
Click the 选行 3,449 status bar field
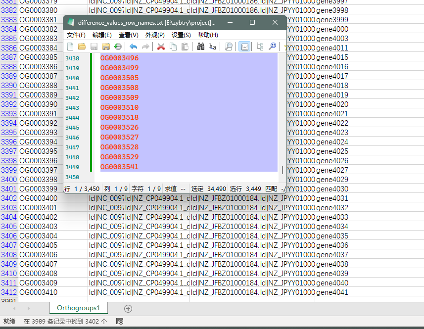245,188
